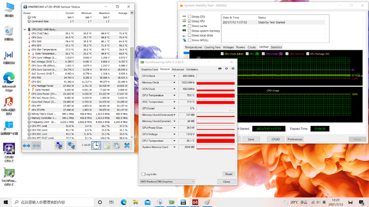
Task: Open GPU Clock sensor dropdown
Action: 175,76
